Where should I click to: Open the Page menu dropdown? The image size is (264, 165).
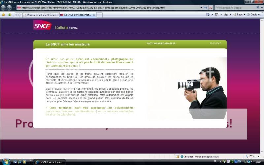pos(240,15)
